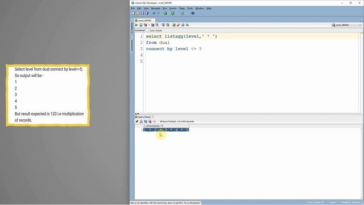Click the Save All icon in main toolbar
The image size is (364, 205).
(147, 13)
